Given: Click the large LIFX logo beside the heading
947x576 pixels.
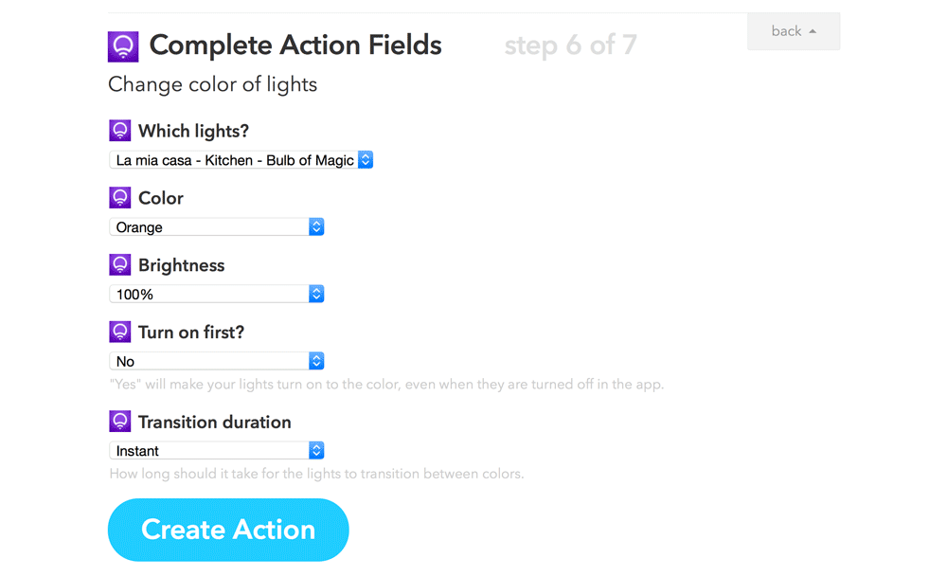Looking at the screenshot, I should tap(123, 45).
